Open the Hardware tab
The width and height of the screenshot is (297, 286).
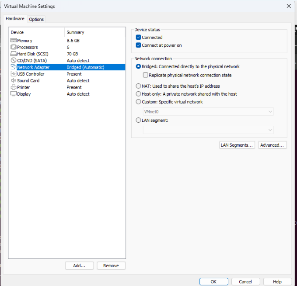click(15, 19)
